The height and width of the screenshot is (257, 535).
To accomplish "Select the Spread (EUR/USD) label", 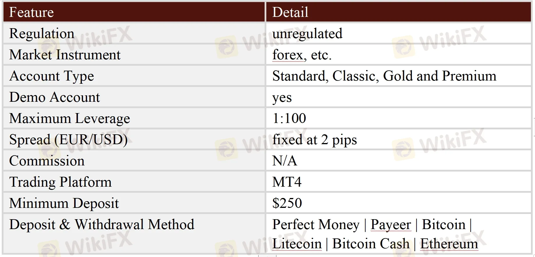I will pos(68,140).
